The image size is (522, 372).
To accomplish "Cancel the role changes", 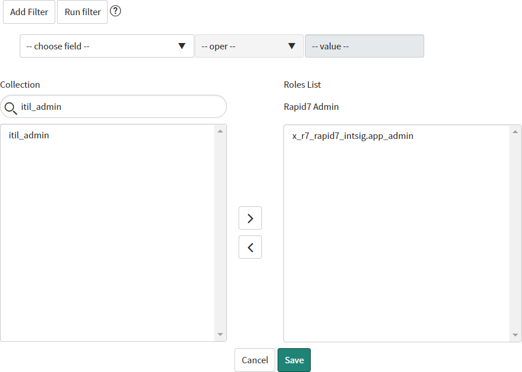I will tap(255, 360).
